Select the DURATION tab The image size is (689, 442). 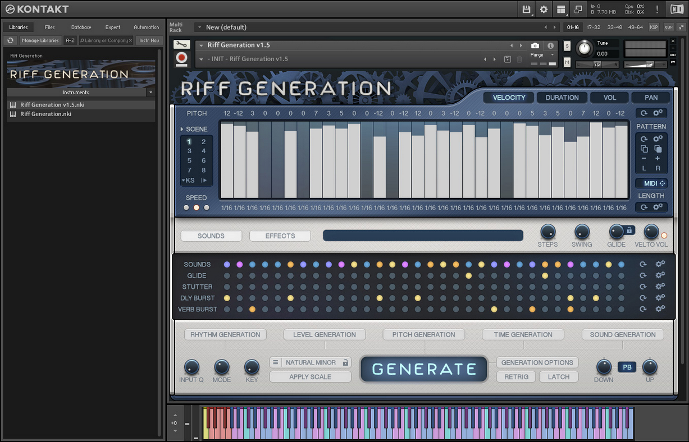click(562, 98)
